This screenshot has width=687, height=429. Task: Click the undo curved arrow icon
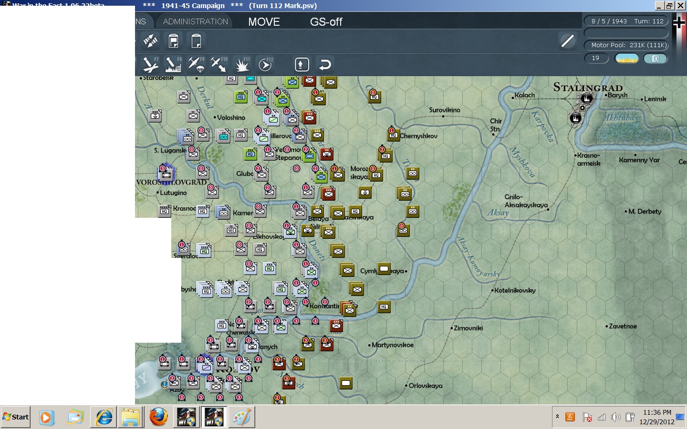click(x=325, y=64)
